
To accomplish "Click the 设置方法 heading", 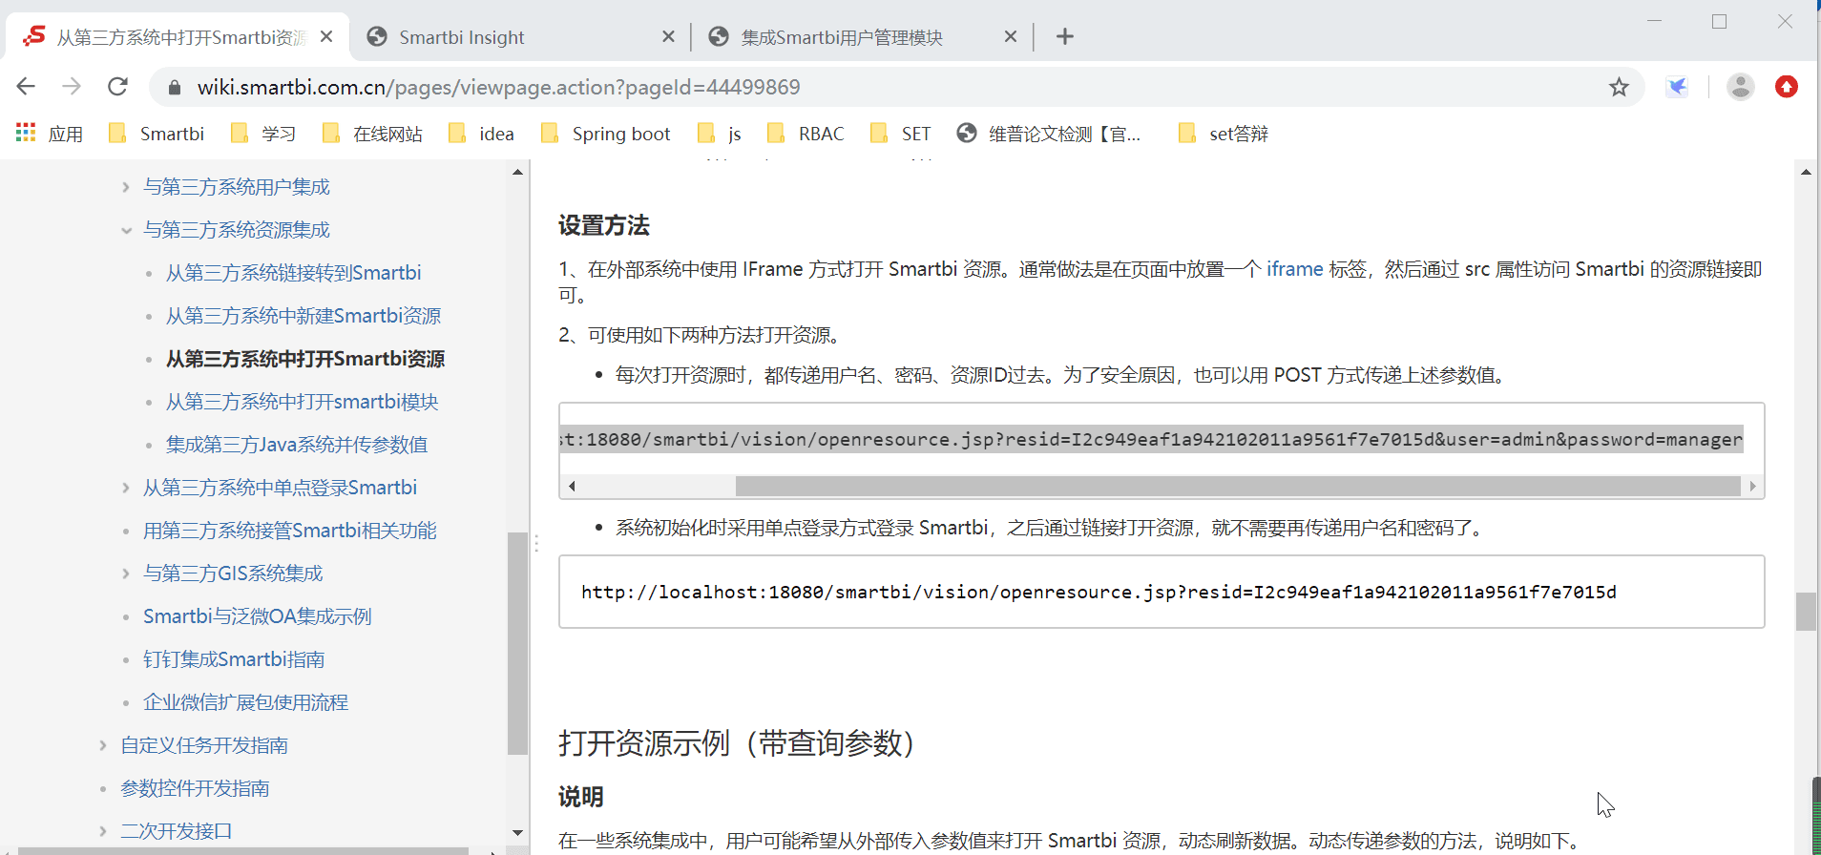I will coord(603,225).
